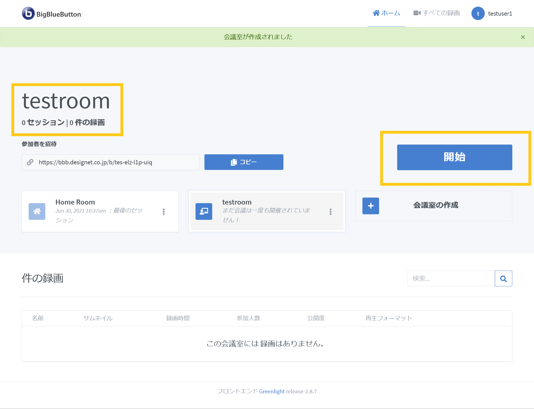Open the ホーム tab
The width and height of the screenshot is (534, 409).
coord(386,13)
